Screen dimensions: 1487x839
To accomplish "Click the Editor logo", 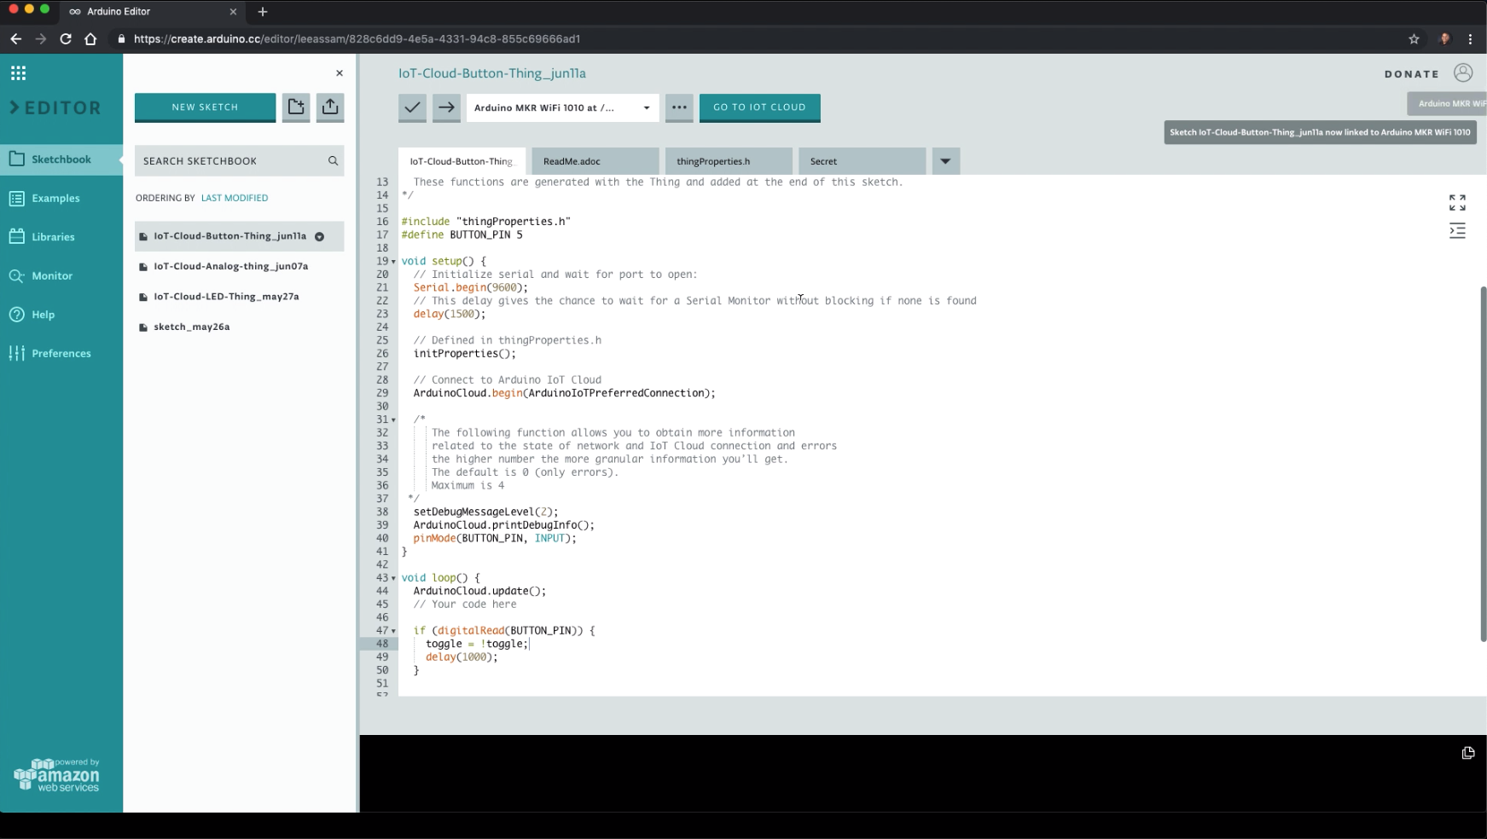I will click(55, 108).
